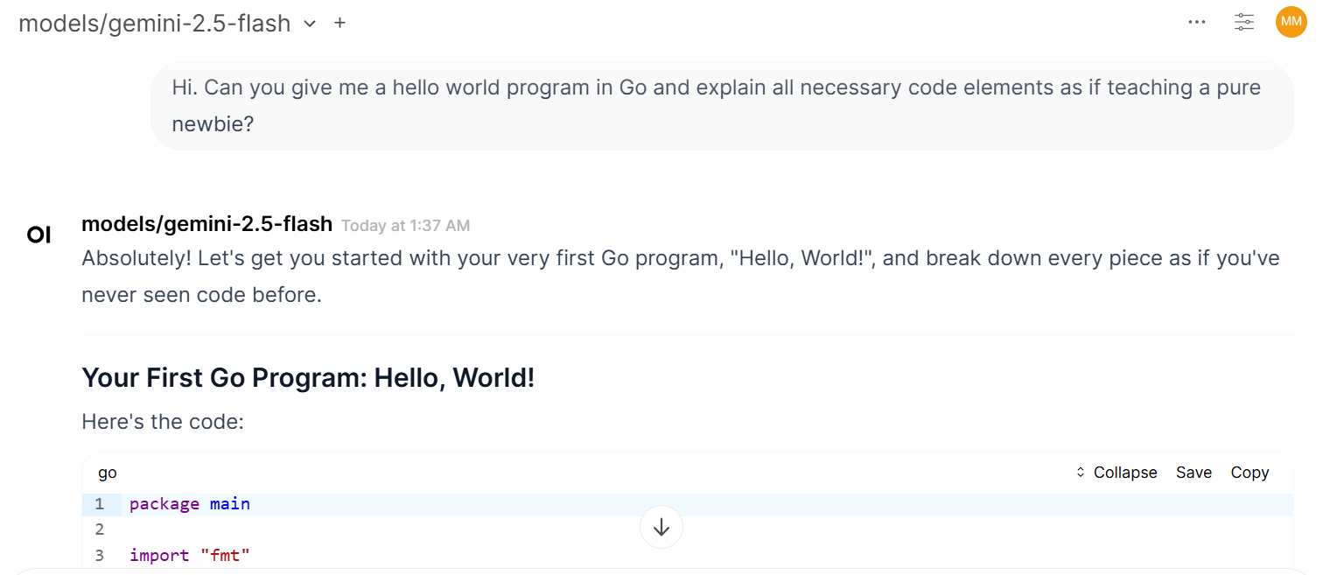Open the models/gemini-2.5-flash model selector dropdown
The width and height of the screenshot is (1330, 575).
tap(167, 24)
